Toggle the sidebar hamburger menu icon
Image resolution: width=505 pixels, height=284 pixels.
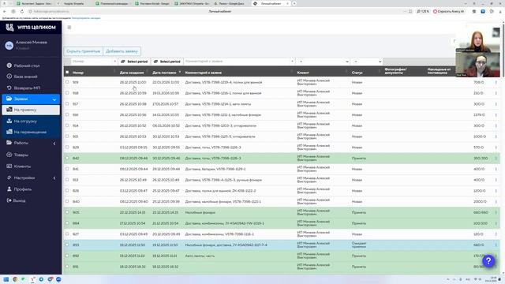[69, 28]
